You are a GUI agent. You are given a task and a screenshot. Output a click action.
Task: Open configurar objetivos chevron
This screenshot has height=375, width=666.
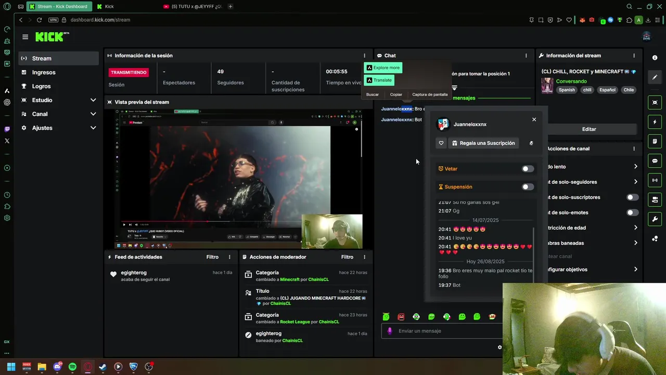pos(635,270)
